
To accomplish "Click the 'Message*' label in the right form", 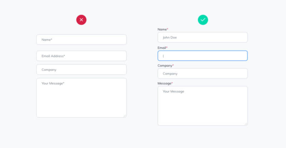I will [165, 83].
